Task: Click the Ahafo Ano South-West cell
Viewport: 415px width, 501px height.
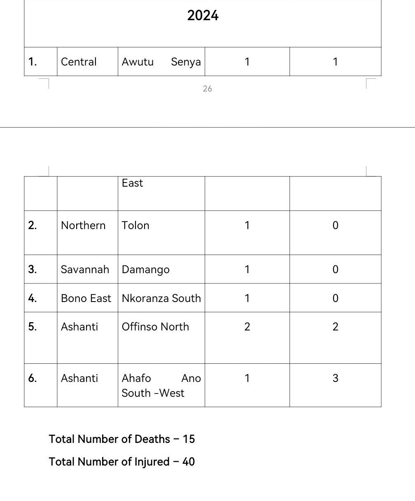Action: click(x=161, y=386)
